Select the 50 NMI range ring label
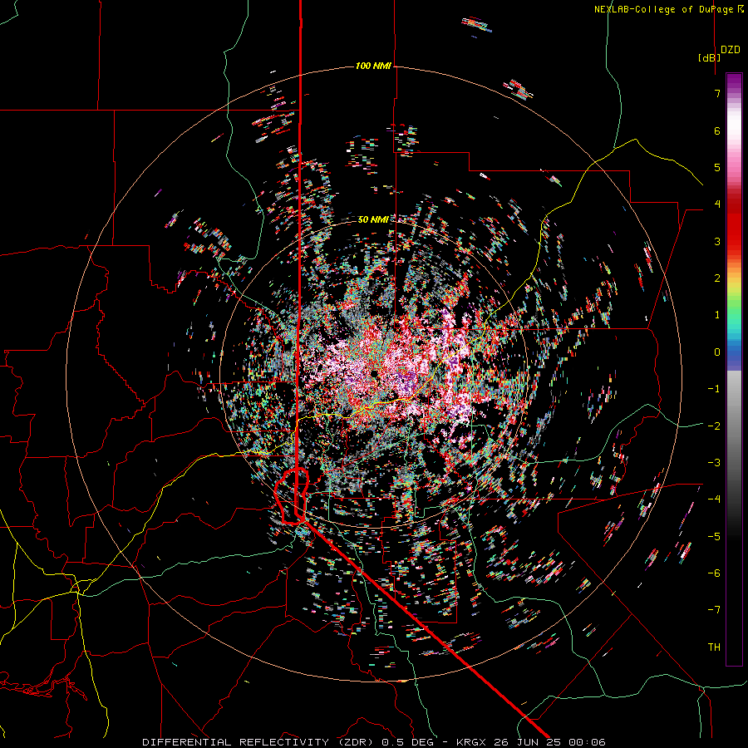 (373, 219)
